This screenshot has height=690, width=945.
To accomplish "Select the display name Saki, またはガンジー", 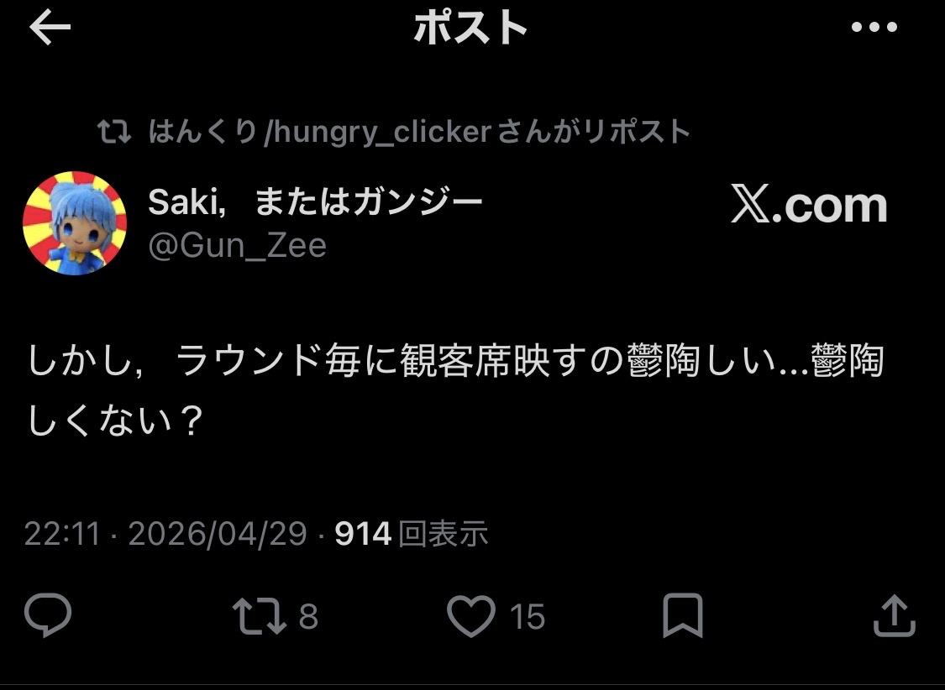I will tap(315, 201).
